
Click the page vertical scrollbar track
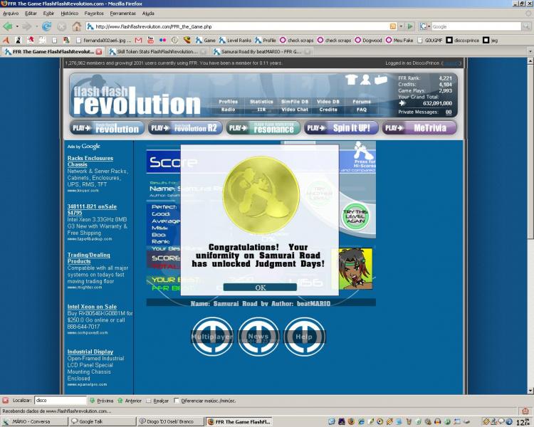[x=530, y=307]
